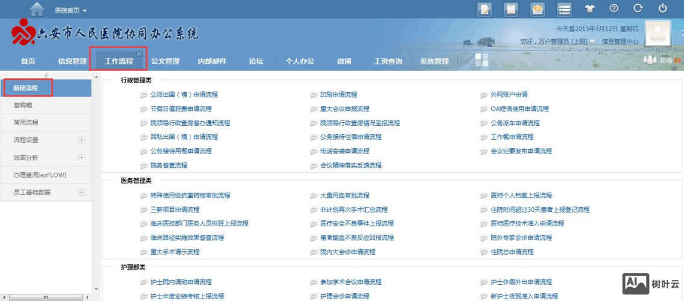Viewport: 684px width, 301px height.
Task: Open 公务派车申请流程 link
Action: click(515, 123)
